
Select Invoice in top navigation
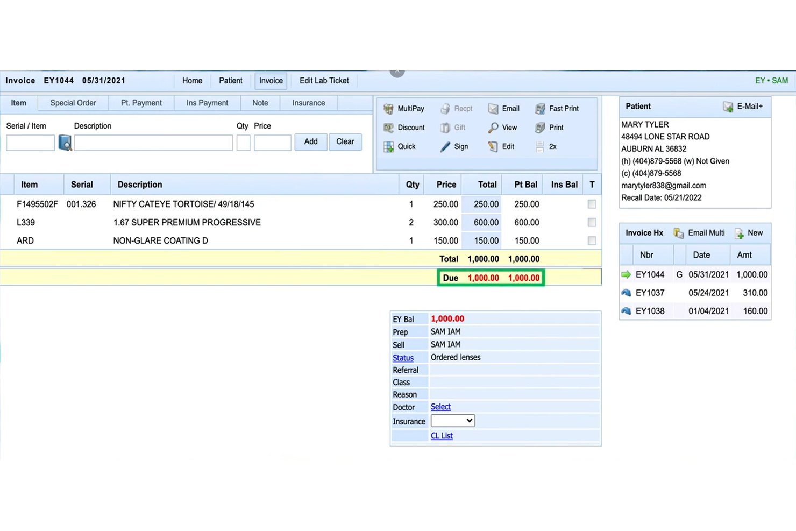271,81
